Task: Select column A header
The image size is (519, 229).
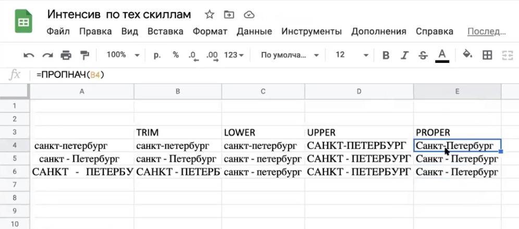Action: [82, 91]
